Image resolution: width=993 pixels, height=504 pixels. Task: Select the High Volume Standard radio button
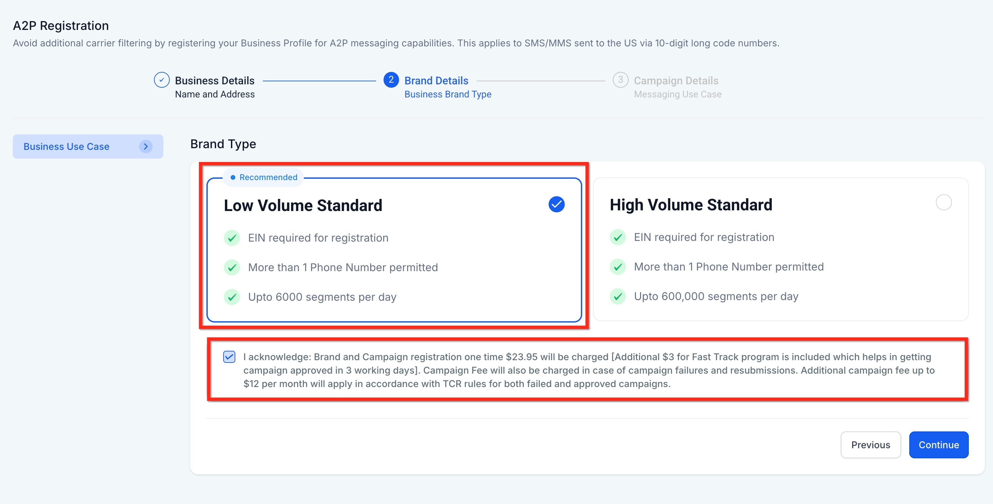[x=943, y=203]
